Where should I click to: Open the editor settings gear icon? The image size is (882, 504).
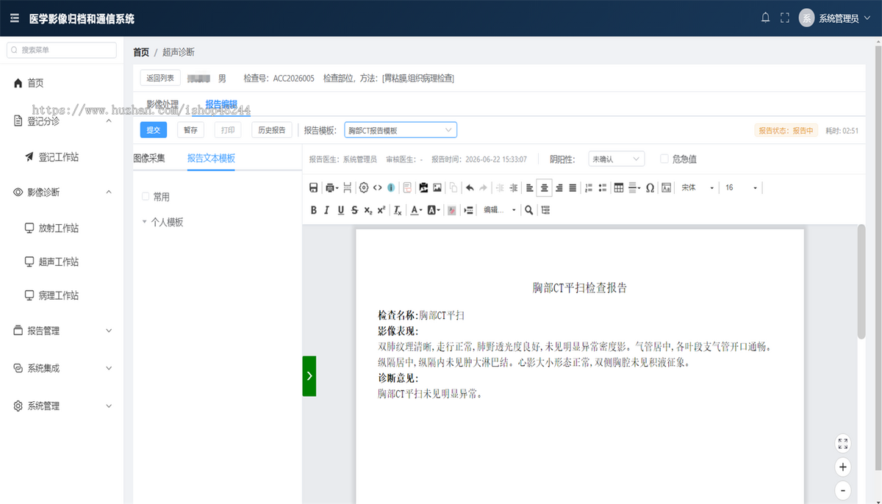point(363,188)
